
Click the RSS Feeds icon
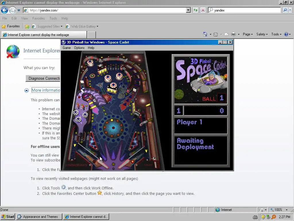[x=216, y=35]
